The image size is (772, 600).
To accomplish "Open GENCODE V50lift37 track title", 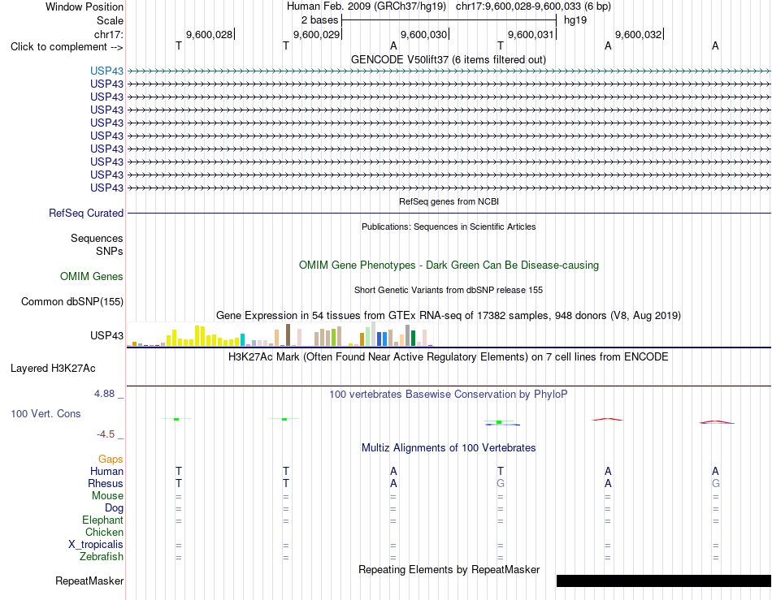I will point(448,59).
